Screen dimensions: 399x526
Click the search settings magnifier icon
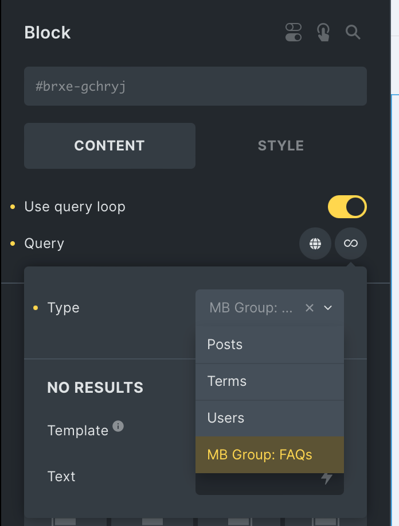point(353,32)
